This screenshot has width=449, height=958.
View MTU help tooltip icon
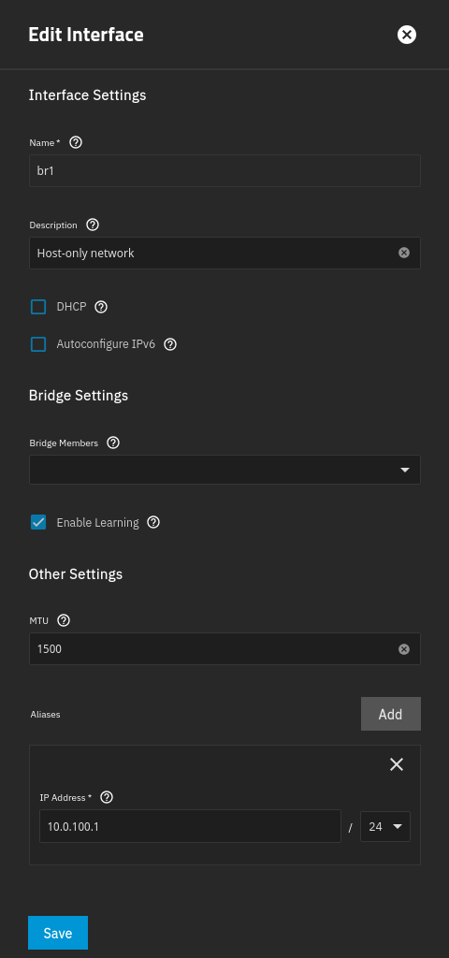(64, 621)
